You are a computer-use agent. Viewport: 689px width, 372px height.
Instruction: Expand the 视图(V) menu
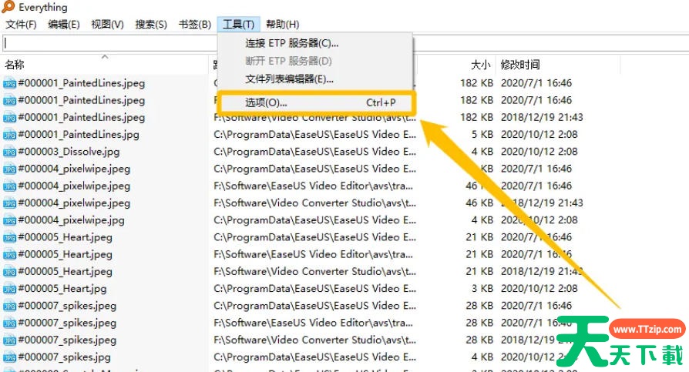[x=107, y=25]
